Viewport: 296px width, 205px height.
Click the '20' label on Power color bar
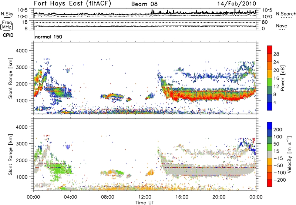(x=276, y=70)
